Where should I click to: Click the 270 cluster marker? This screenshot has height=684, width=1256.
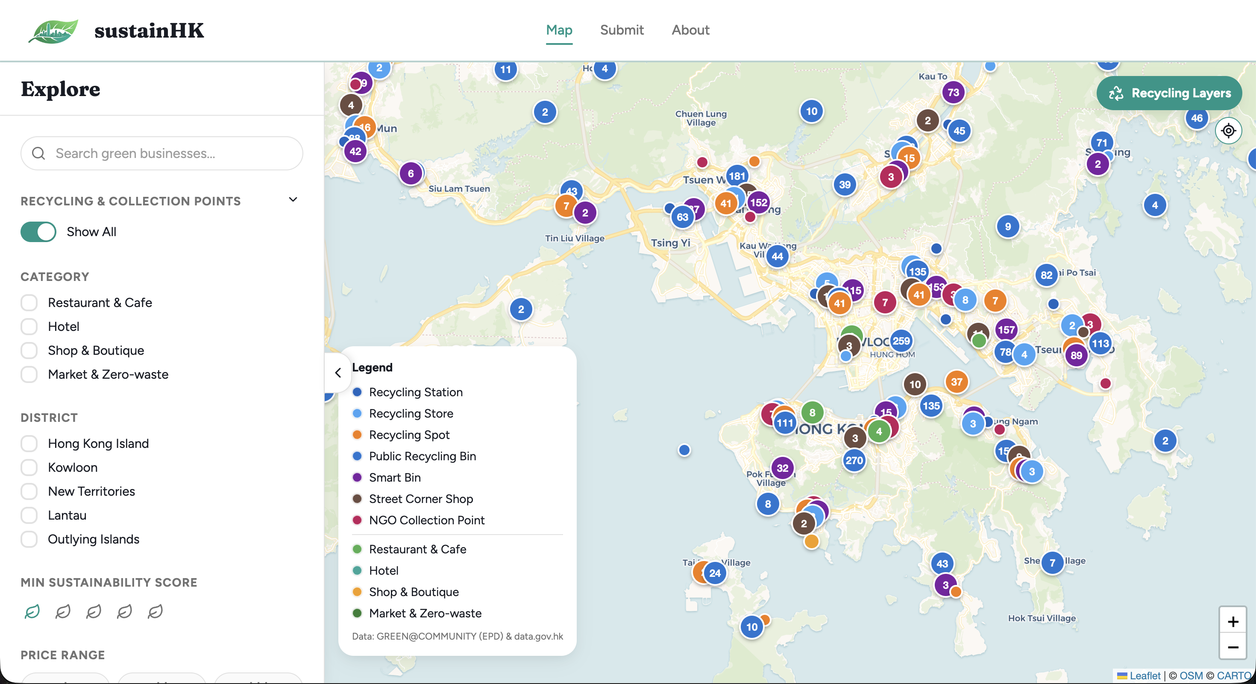[x=854, y=460]
